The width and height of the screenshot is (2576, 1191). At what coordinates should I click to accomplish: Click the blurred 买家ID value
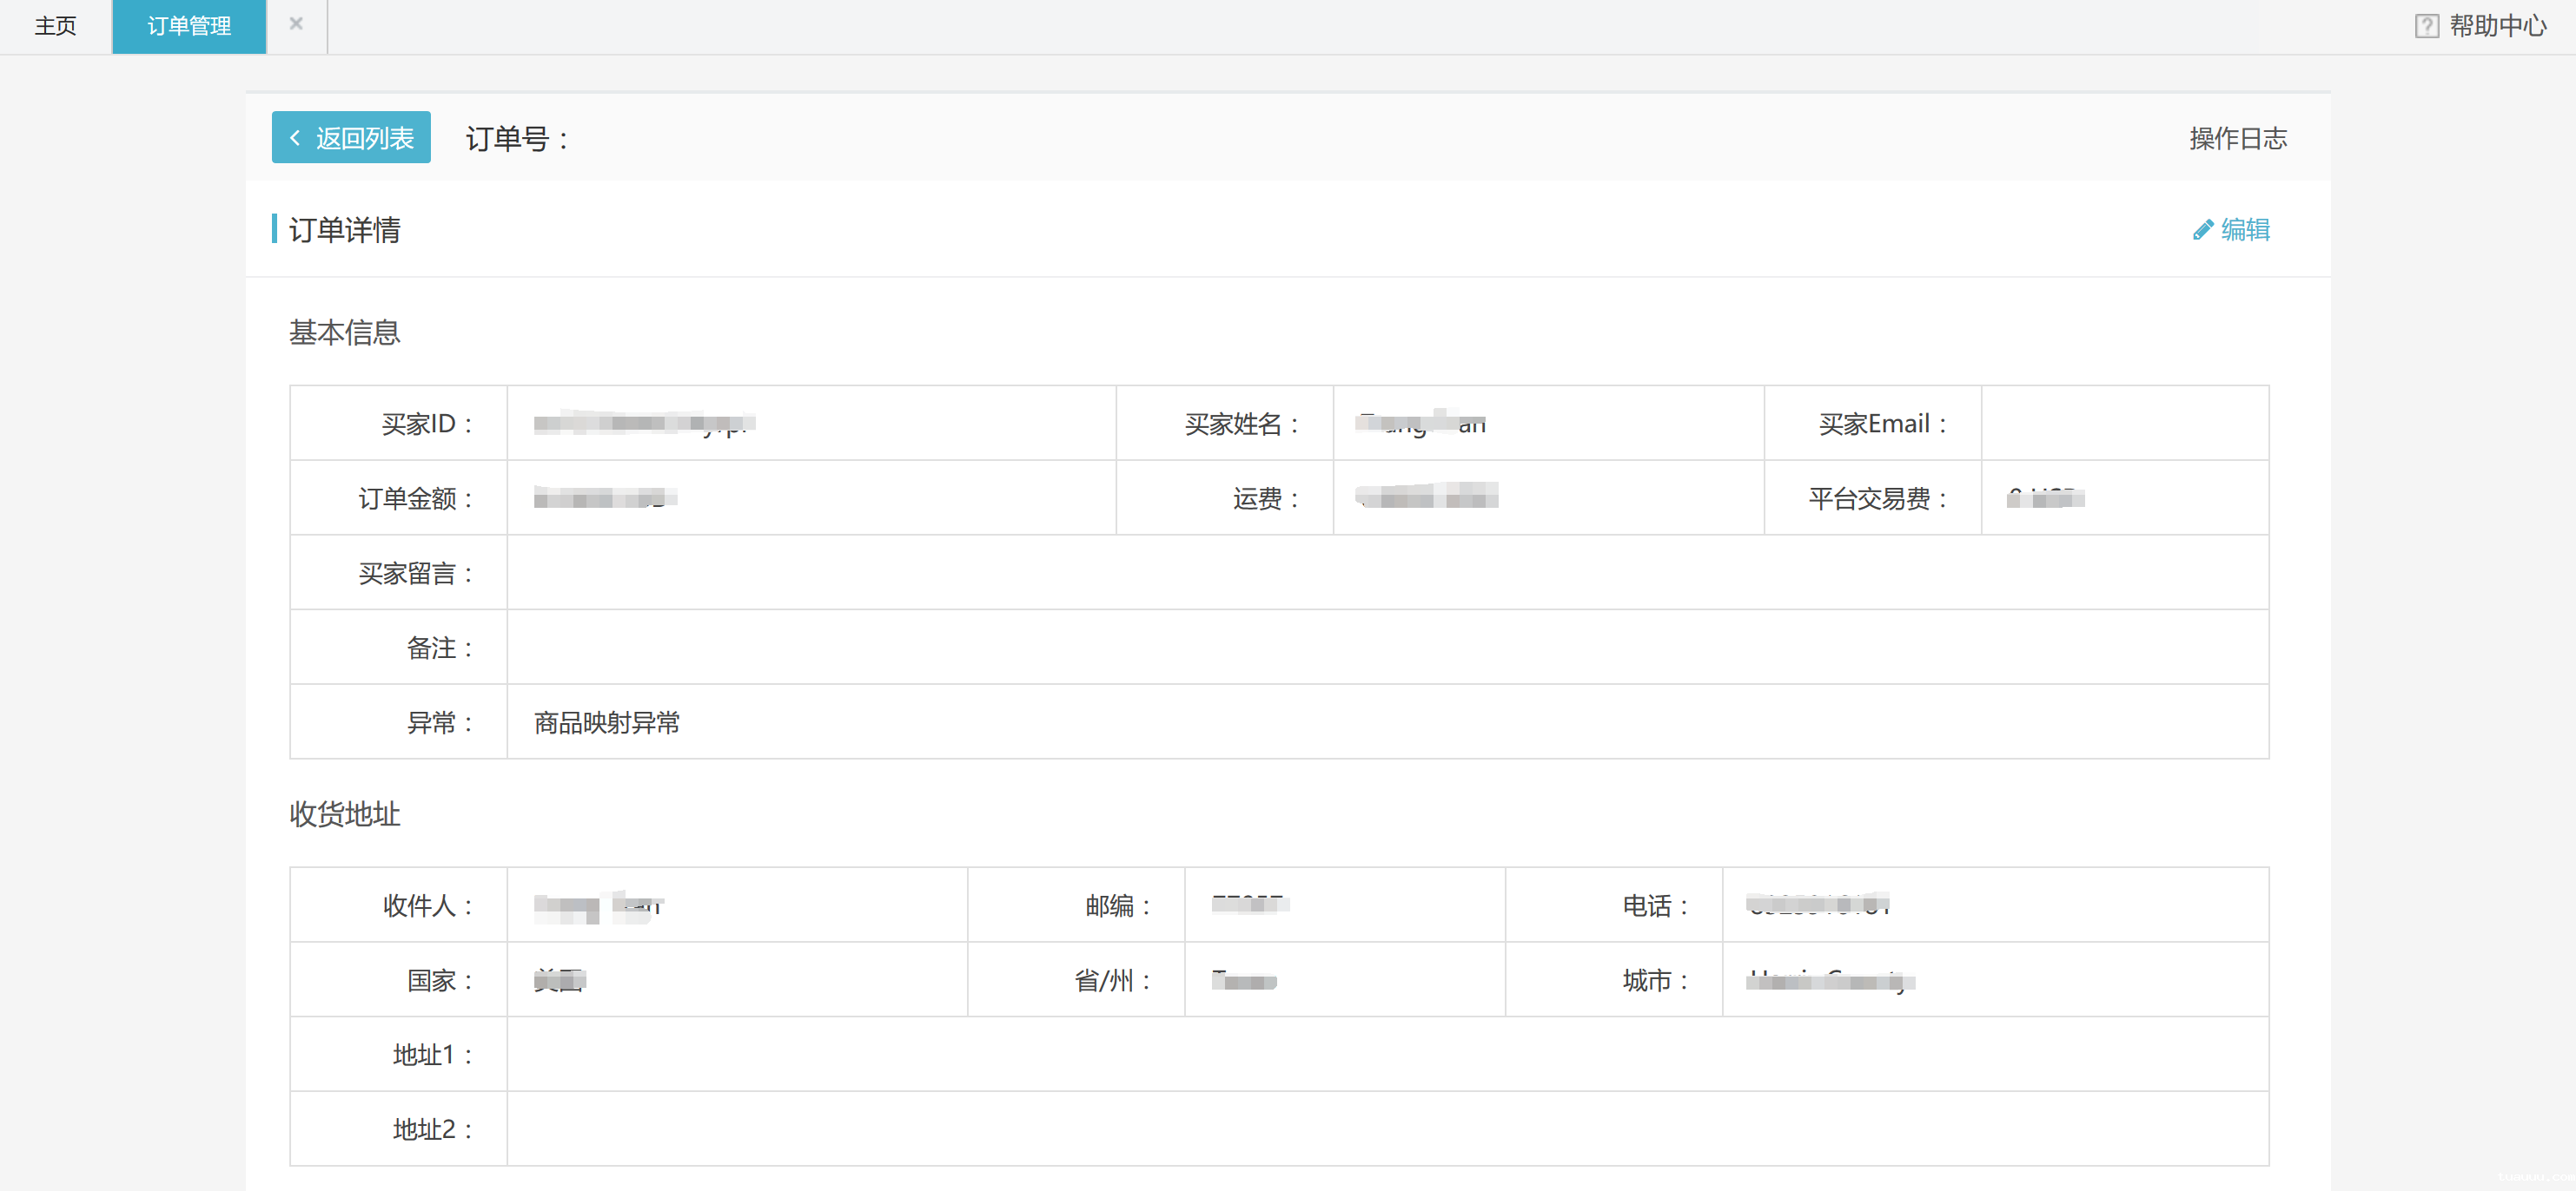point(644,424)
